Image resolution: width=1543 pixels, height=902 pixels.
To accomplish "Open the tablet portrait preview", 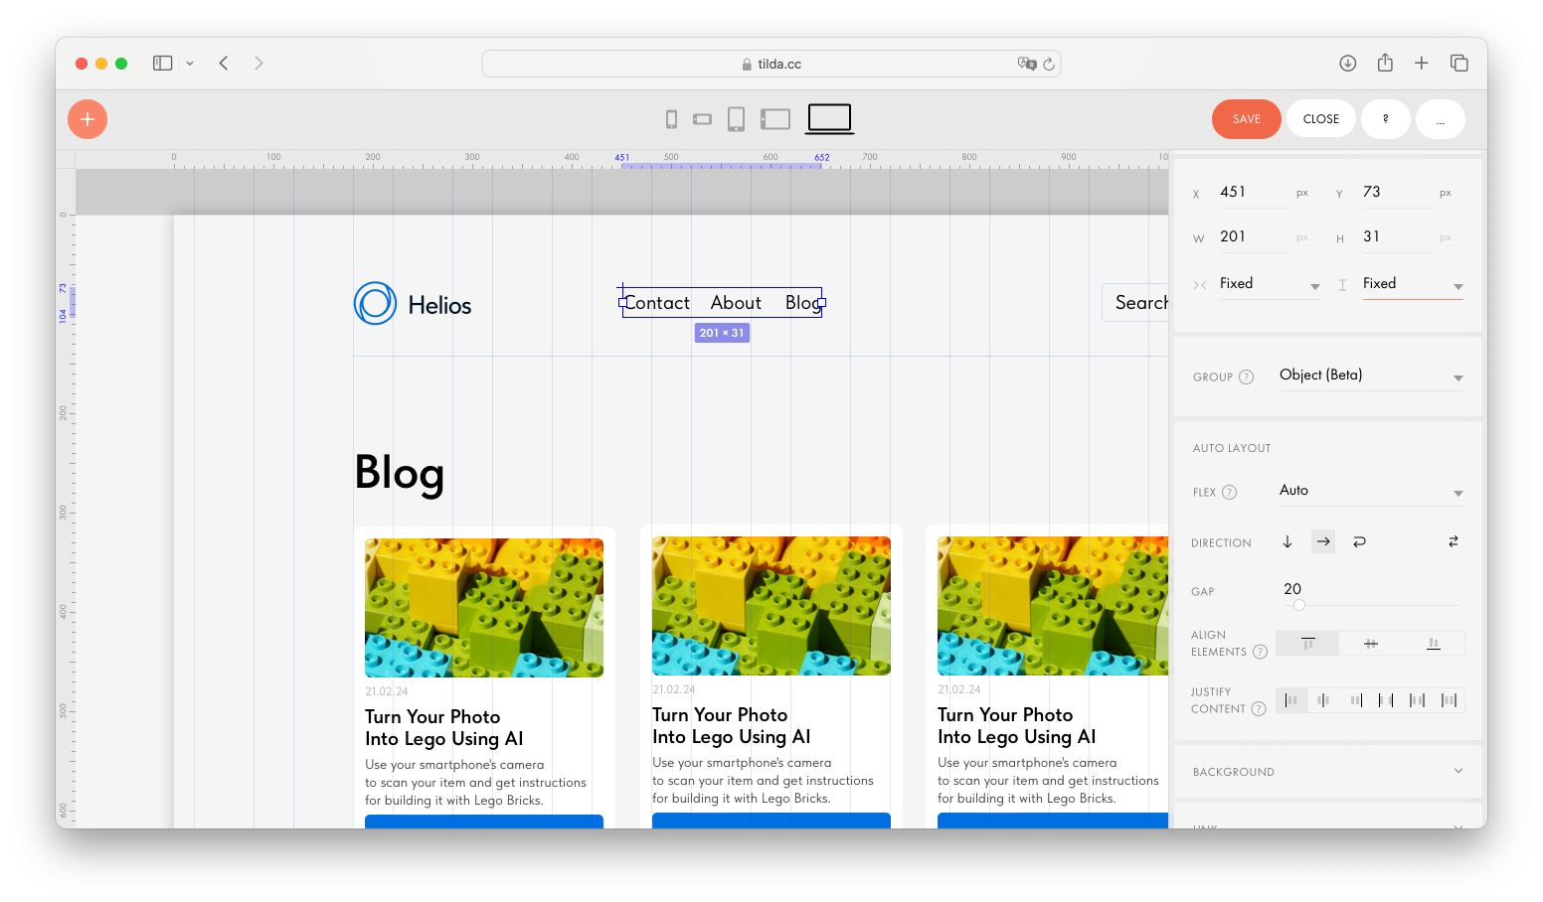I will (x=737, y=118).
